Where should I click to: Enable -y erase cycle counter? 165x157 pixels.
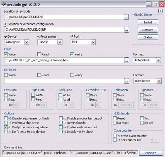115,136
